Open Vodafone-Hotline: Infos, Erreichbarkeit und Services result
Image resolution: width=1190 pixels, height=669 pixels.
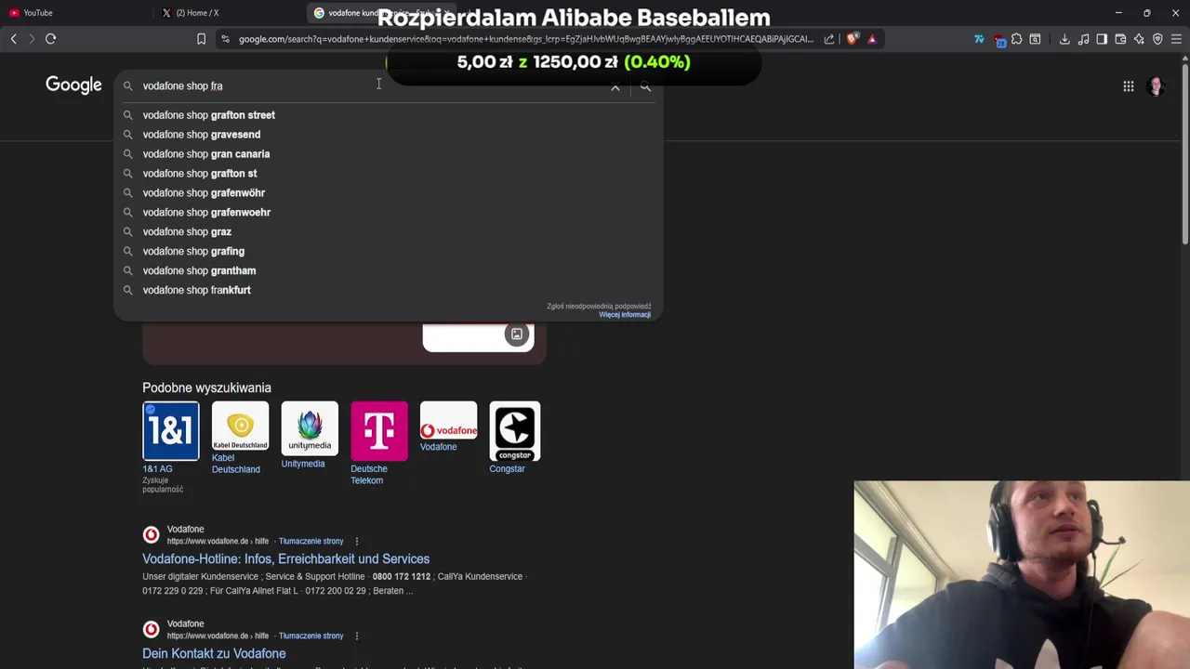tap(285, 559)
